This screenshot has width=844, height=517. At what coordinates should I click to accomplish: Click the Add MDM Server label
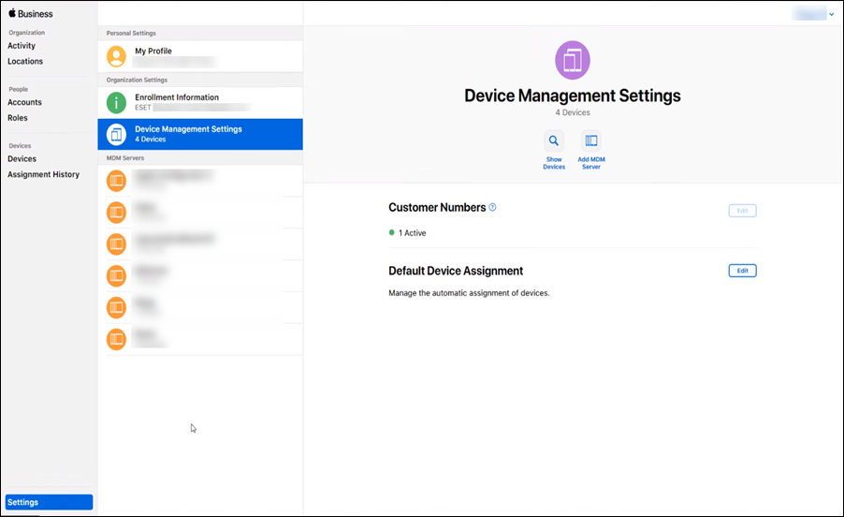[591, 163]
